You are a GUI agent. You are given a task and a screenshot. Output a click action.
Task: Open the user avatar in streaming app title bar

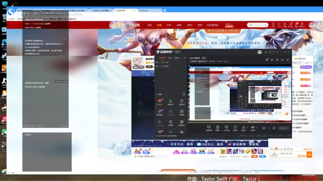coord(260,52)
